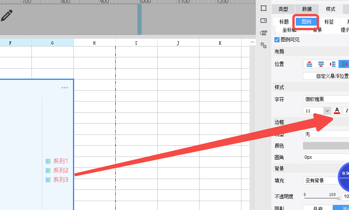349x210 pixels.
Task: Uncheck the 图例可见 checkbox
Action: point(277,40)
